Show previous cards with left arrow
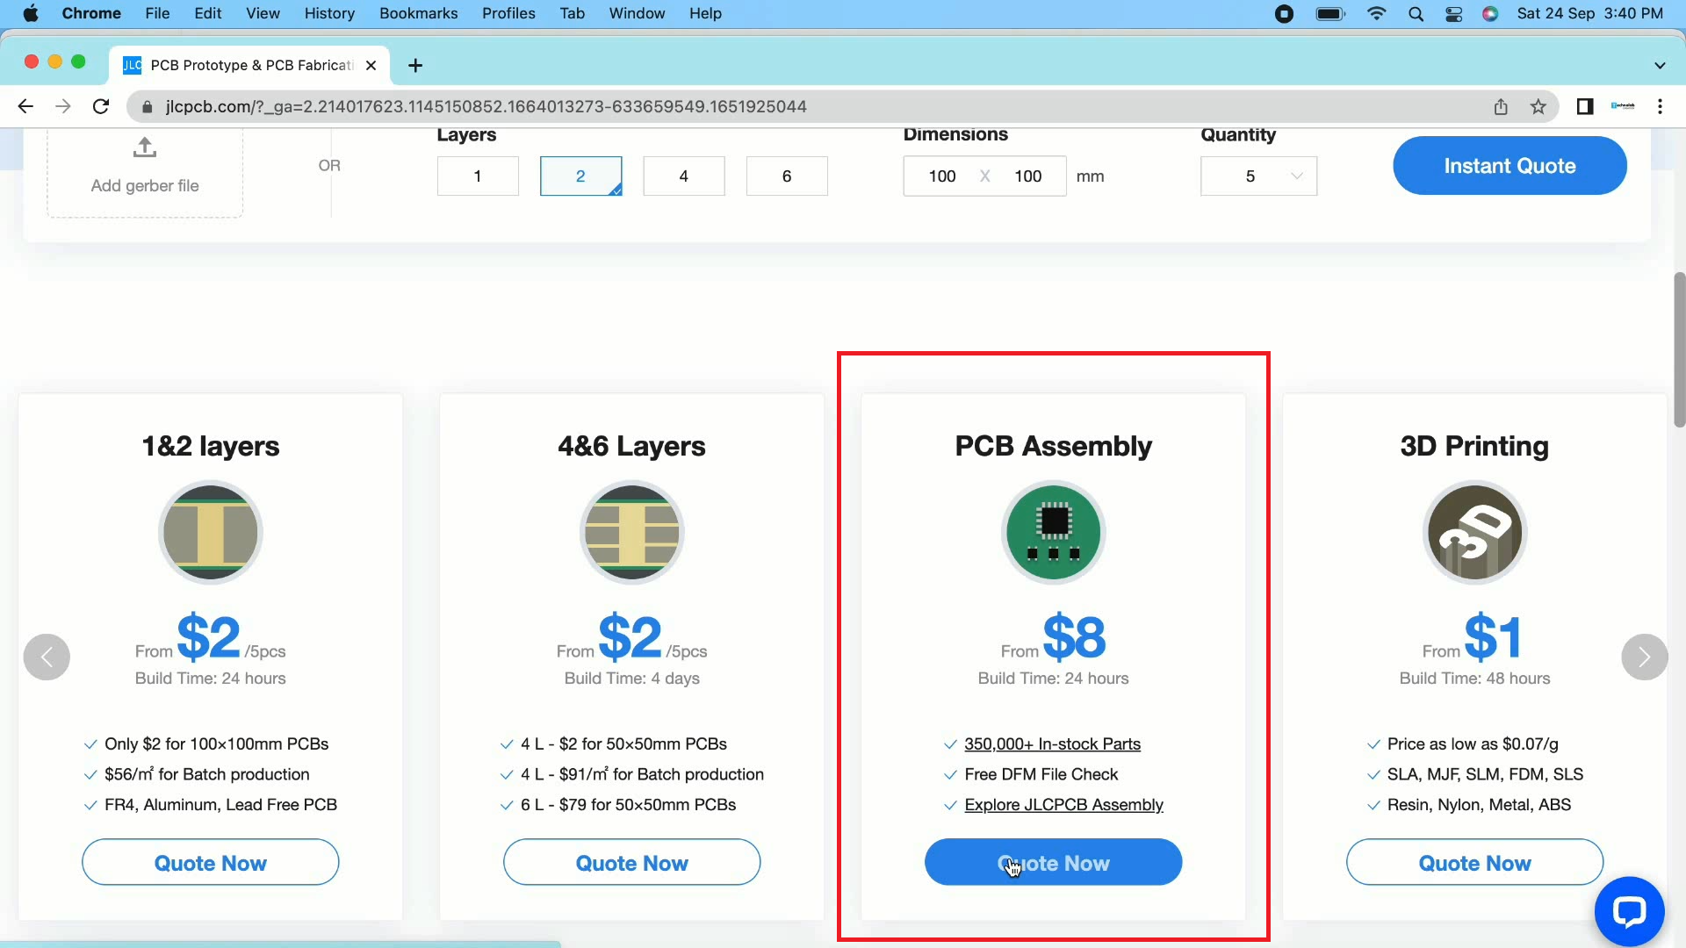Screen dimensions: 1686x948 (x=47, y=657)
